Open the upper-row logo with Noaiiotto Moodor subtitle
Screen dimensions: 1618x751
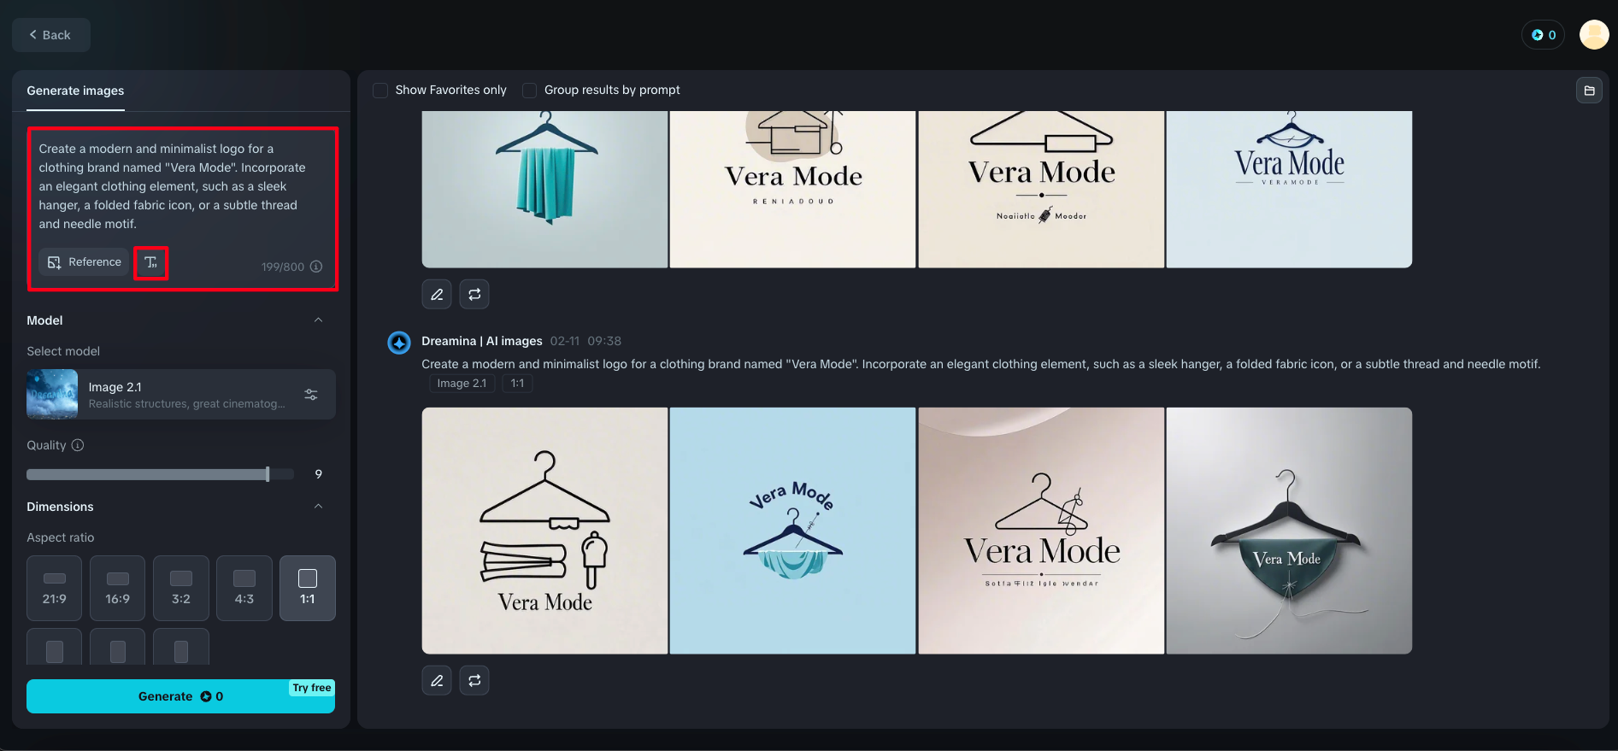coord(1041,189)
